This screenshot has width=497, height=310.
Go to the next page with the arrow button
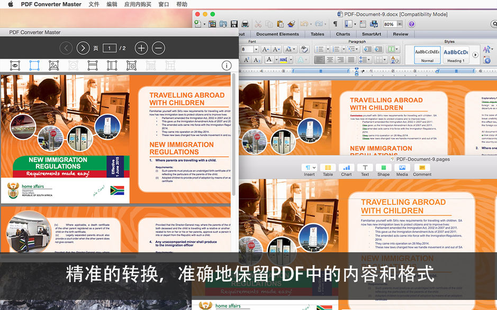pyautogui.click(x=83, y=48)
